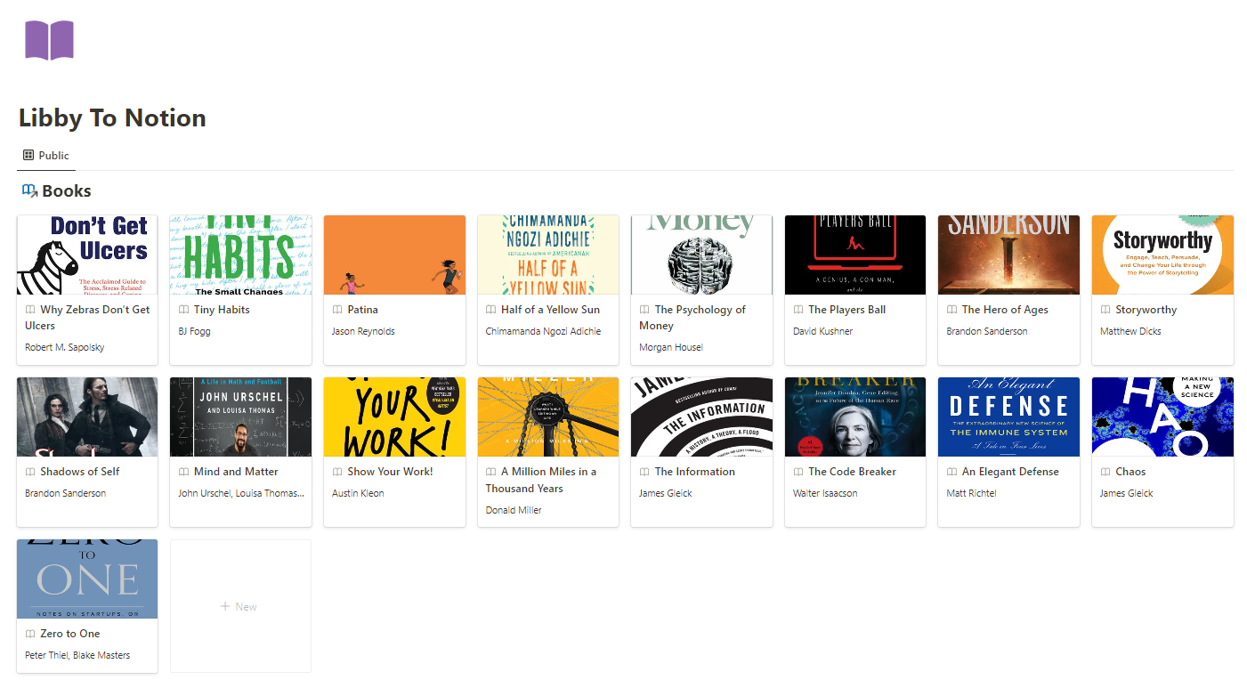Screen dimensions: 1247x688
Task: Click author Brandon Sanderson under Shadows of Self
Action: click(66, 493)
